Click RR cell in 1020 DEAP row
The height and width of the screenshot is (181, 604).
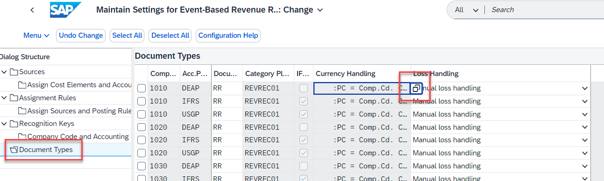(x=227, y=127)
